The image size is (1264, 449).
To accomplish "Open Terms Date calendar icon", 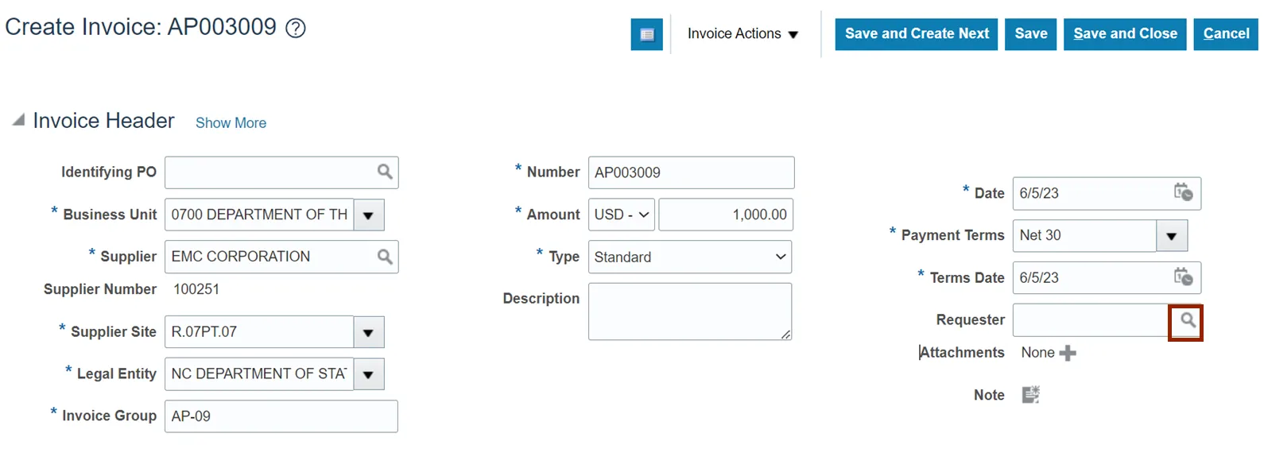I will (x=1184, y=277).
